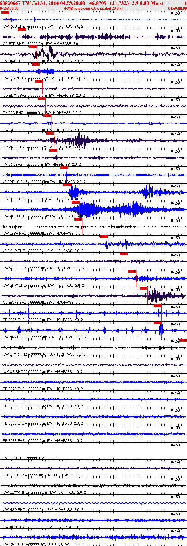The image size is (187, 546).
Task: Click the pick marker on UW.WISH trace
Action: point(124,254)
